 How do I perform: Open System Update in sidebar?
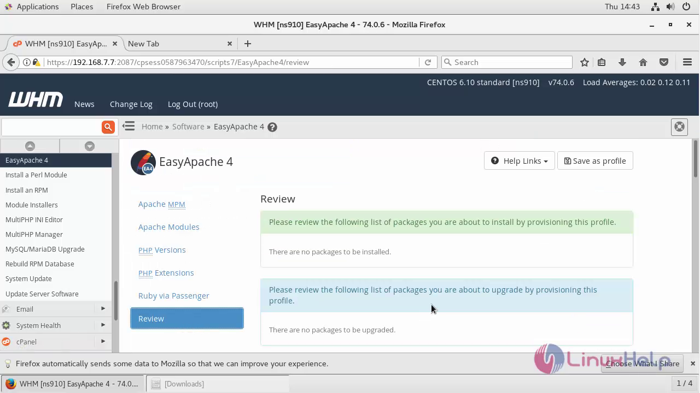pos(28,278)
